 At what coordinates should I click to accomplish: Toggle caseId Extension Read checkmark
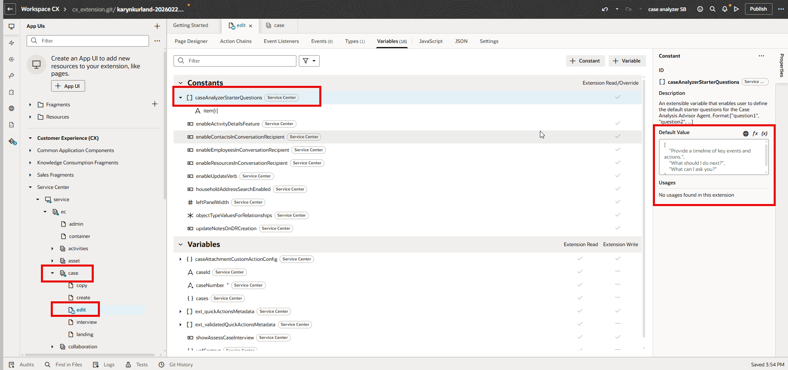pos(580,272)
